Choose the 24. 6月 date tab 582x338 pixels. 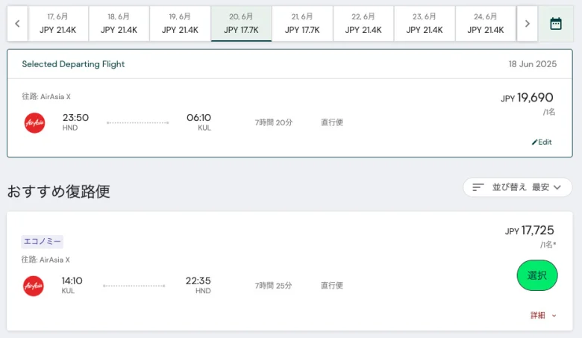(486, 24)
